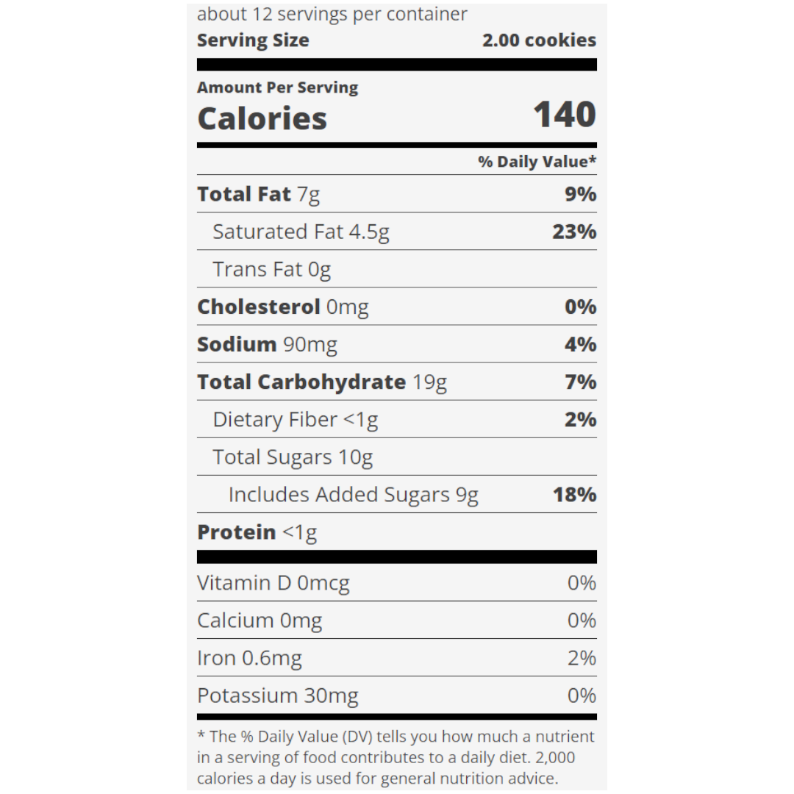Click the 2.00 cookies serving text
The width and height of the screenshot is (794, 794).
point(539,40)
